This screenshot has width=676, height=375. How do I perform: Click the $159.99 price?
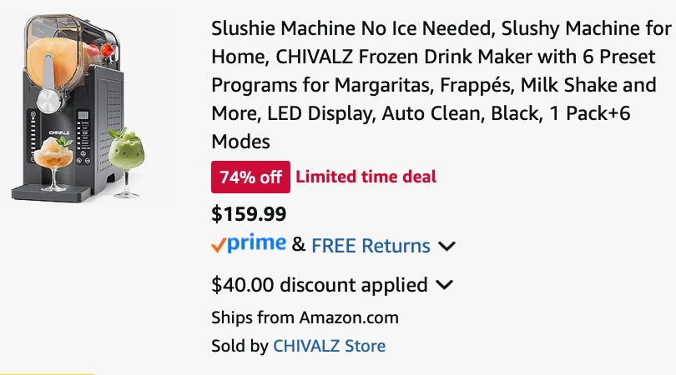[249, 213]
